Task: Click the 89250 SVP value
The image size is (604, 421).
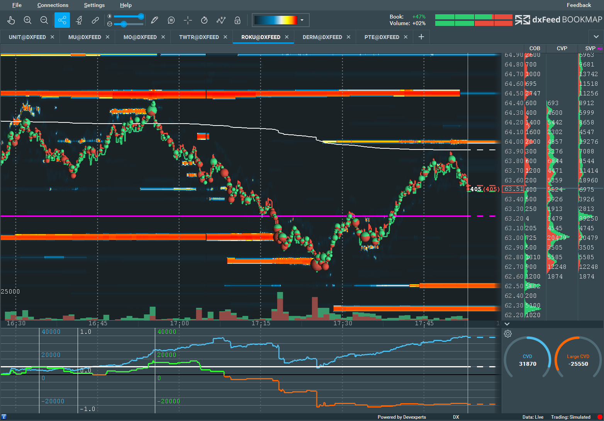Action: (x=589, y=219)
